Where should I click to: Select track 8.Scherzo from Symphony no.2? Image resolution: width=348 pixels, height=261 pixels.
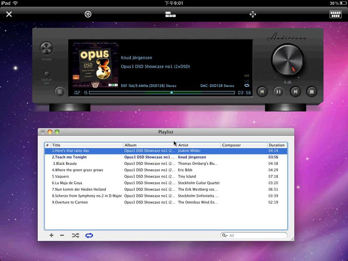(x=166, y=196)
